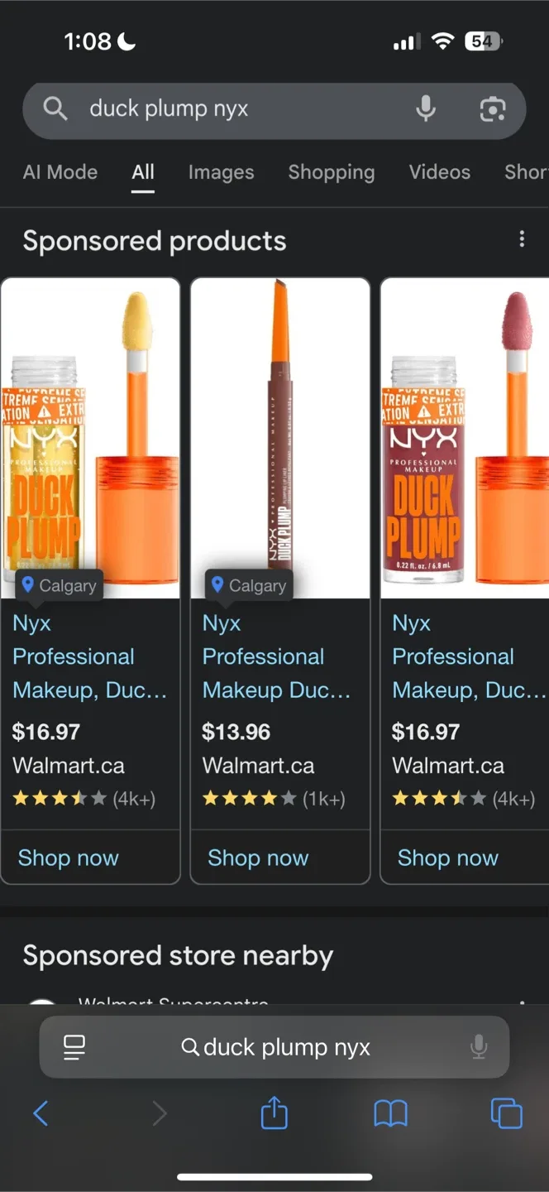Switch to the Images tab

click(221, 172)
